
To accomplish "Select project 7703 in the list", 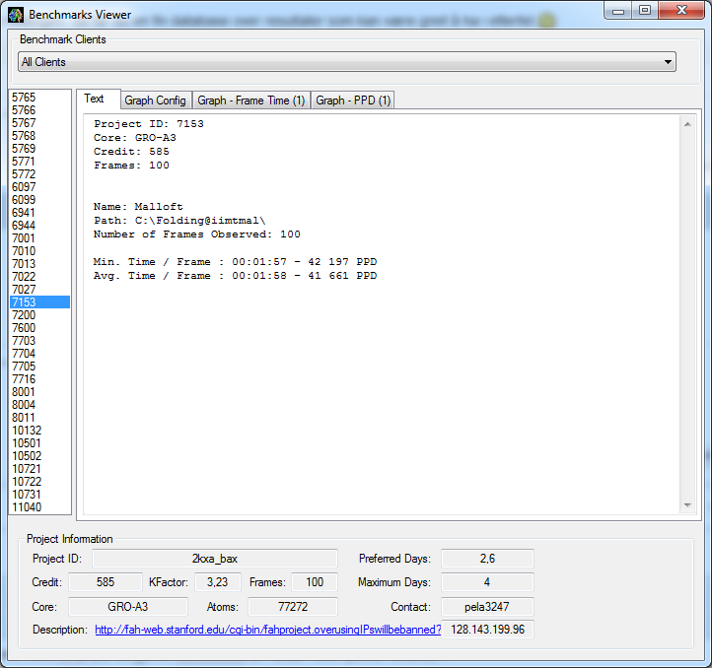I will (x=39, y=340).
